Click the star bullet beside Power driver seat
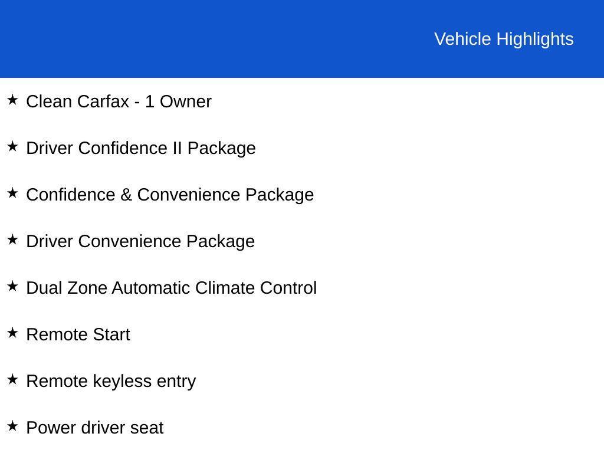Image resolution: width=604 pixels, height=453 pixels. [x=12, y=426]
